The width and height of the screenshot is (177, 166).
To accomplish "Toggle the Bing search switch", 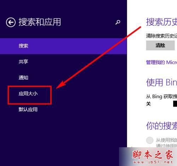I will tap(175, 104).
